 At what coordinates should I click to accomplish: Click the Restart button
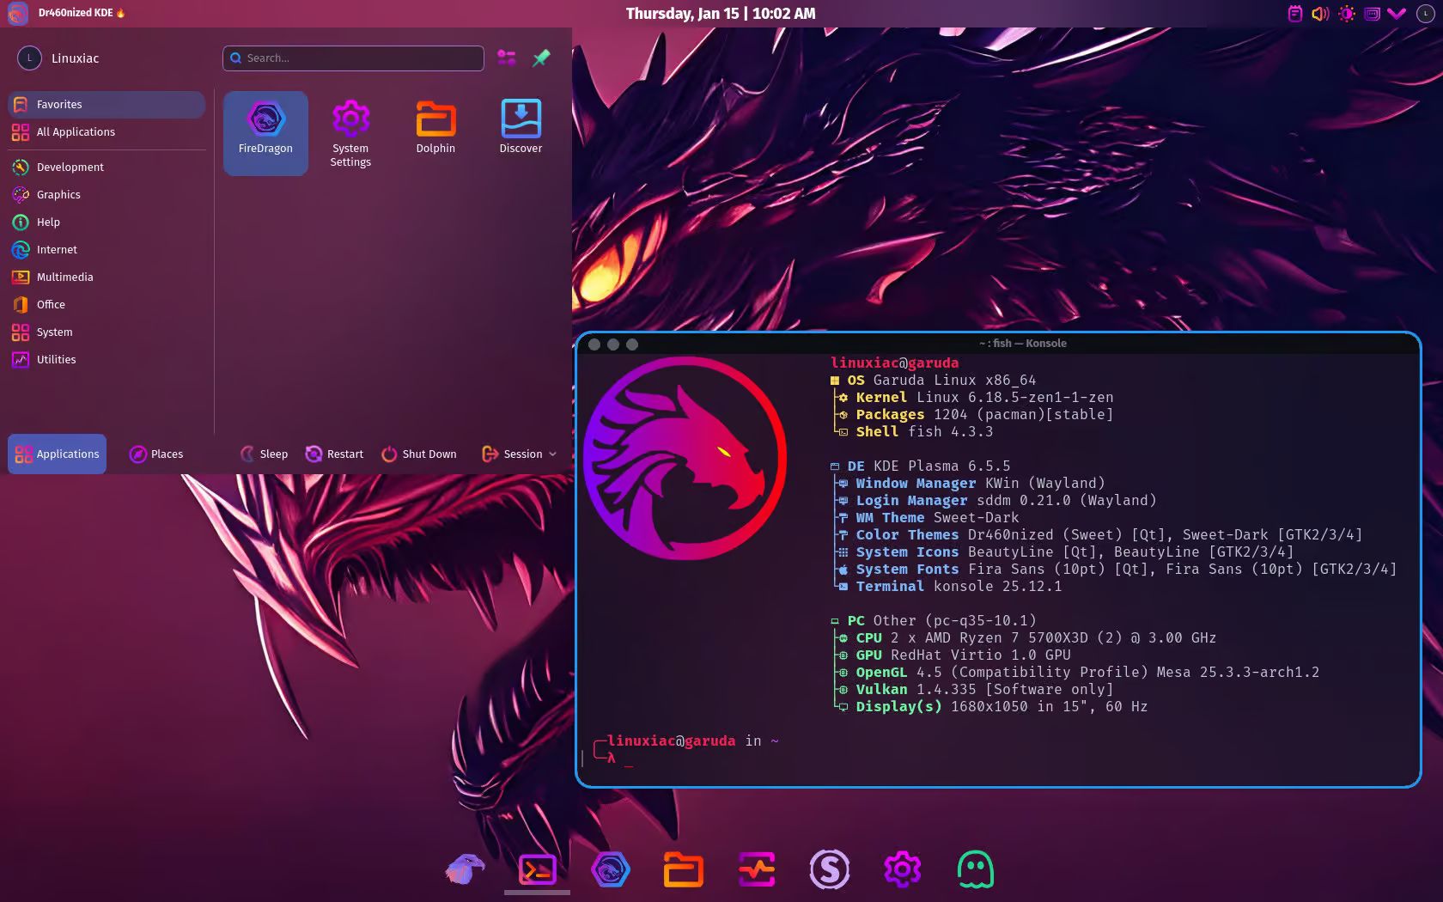(335, 454)
